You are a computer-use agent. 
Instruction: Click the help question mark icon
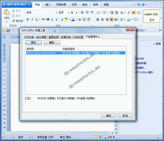click(x=143, y=5)
